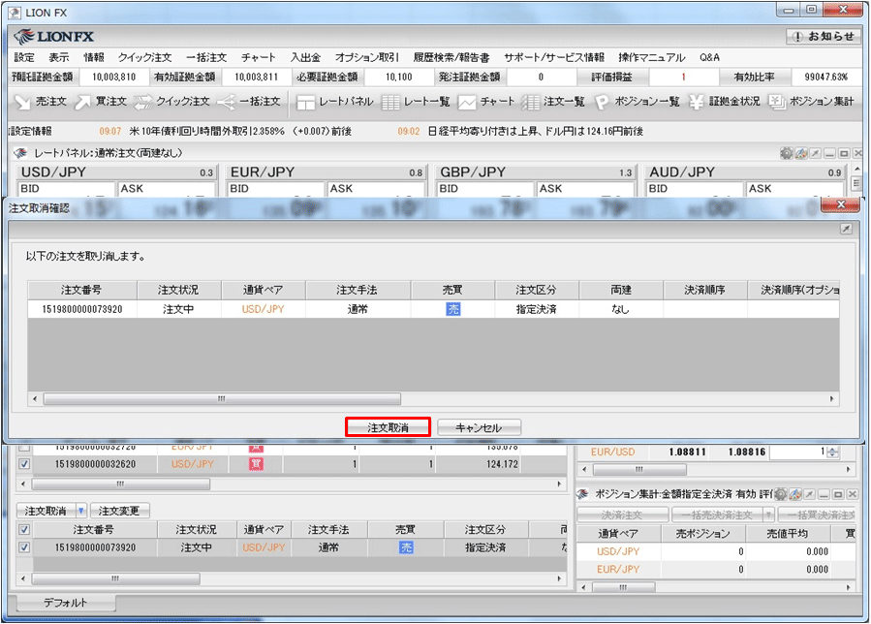Viewport: 871px width, 624px height.
Task: Uncheck the order 1519800000032620 position checkbox
Action: click(x=24, y=464)
